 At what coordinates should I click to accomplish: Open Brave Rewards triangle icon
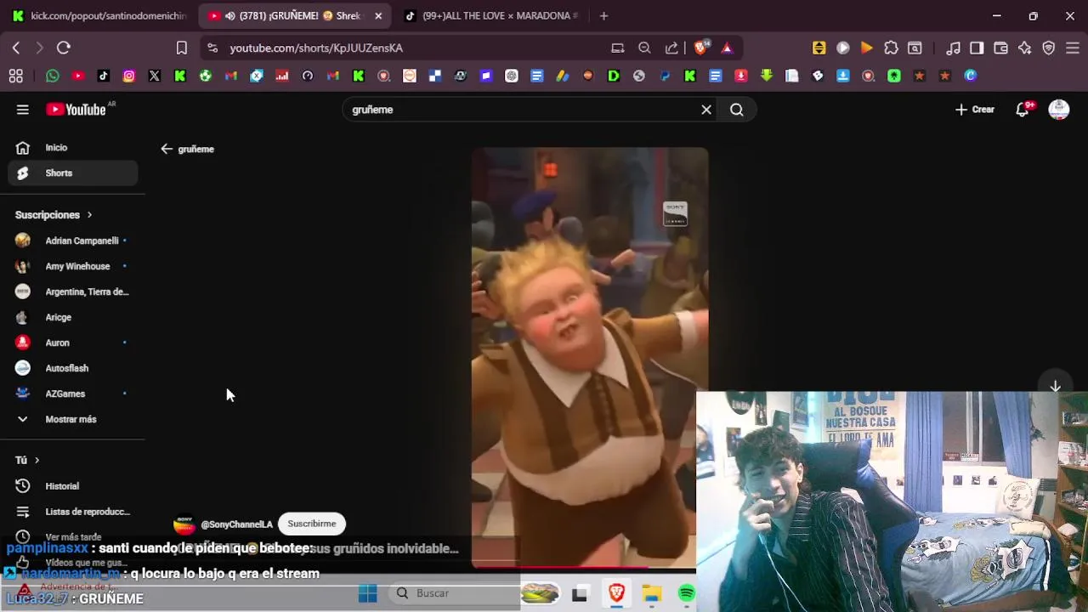tap(727, 48)
